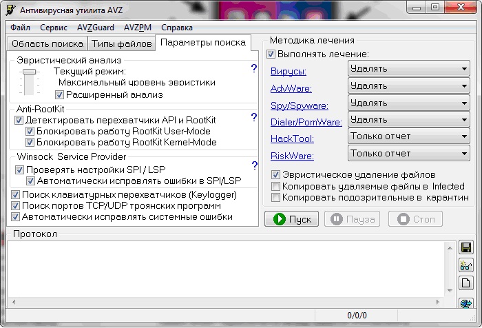This screenshot has height=328, width=482.
Task: Toggle Эвристическое удаление файлов checkbox
Action: coord(275,175)
